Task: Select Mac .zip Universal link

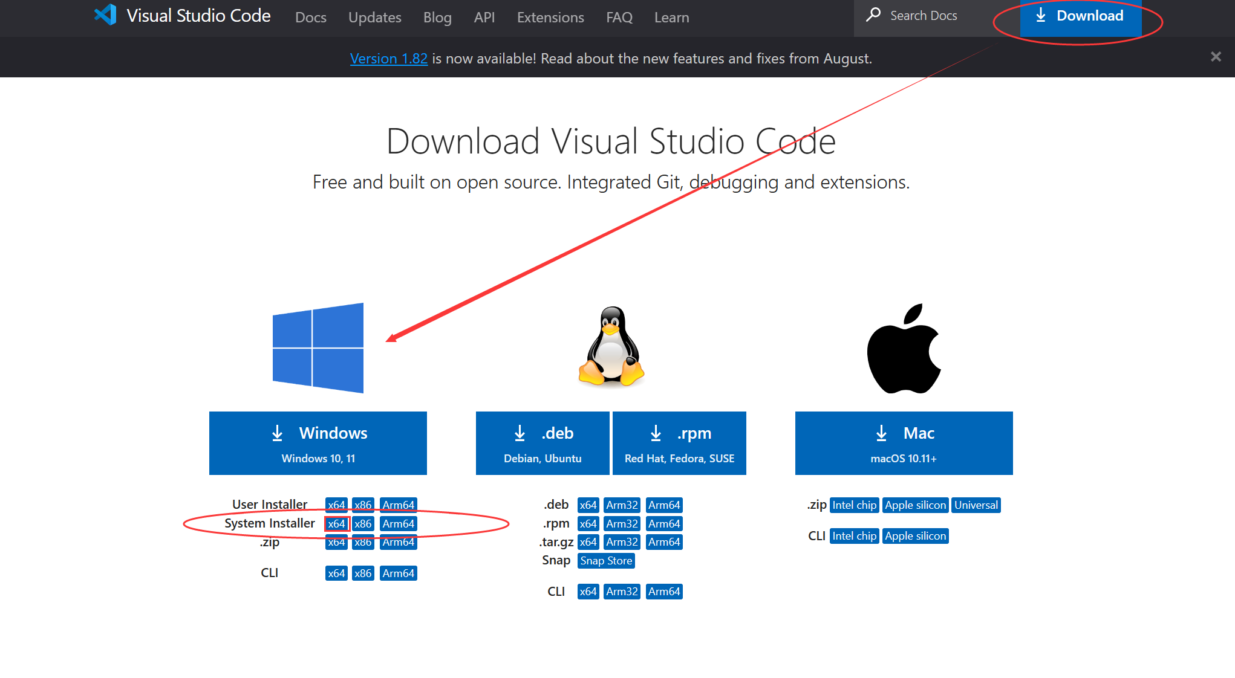Action: point(976,505)
